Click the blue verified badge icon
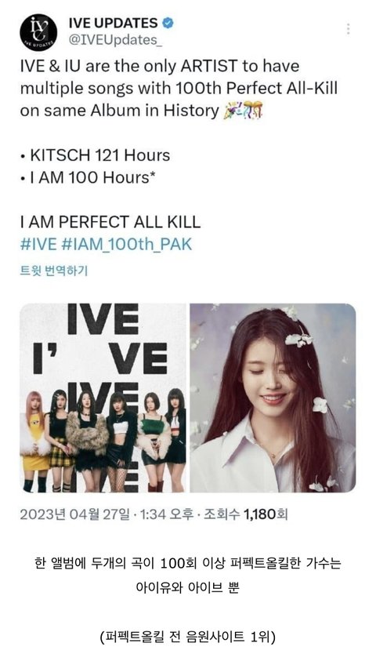 point(168,24)
